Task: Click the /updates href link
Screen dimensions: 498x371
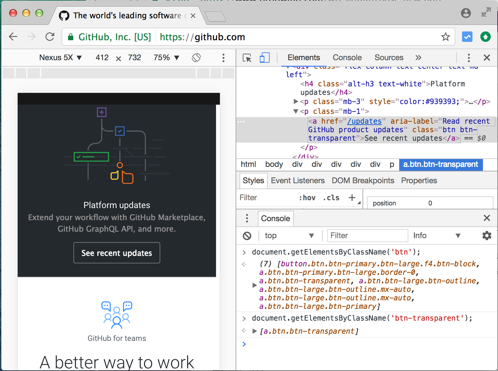Action: point(364,121)
